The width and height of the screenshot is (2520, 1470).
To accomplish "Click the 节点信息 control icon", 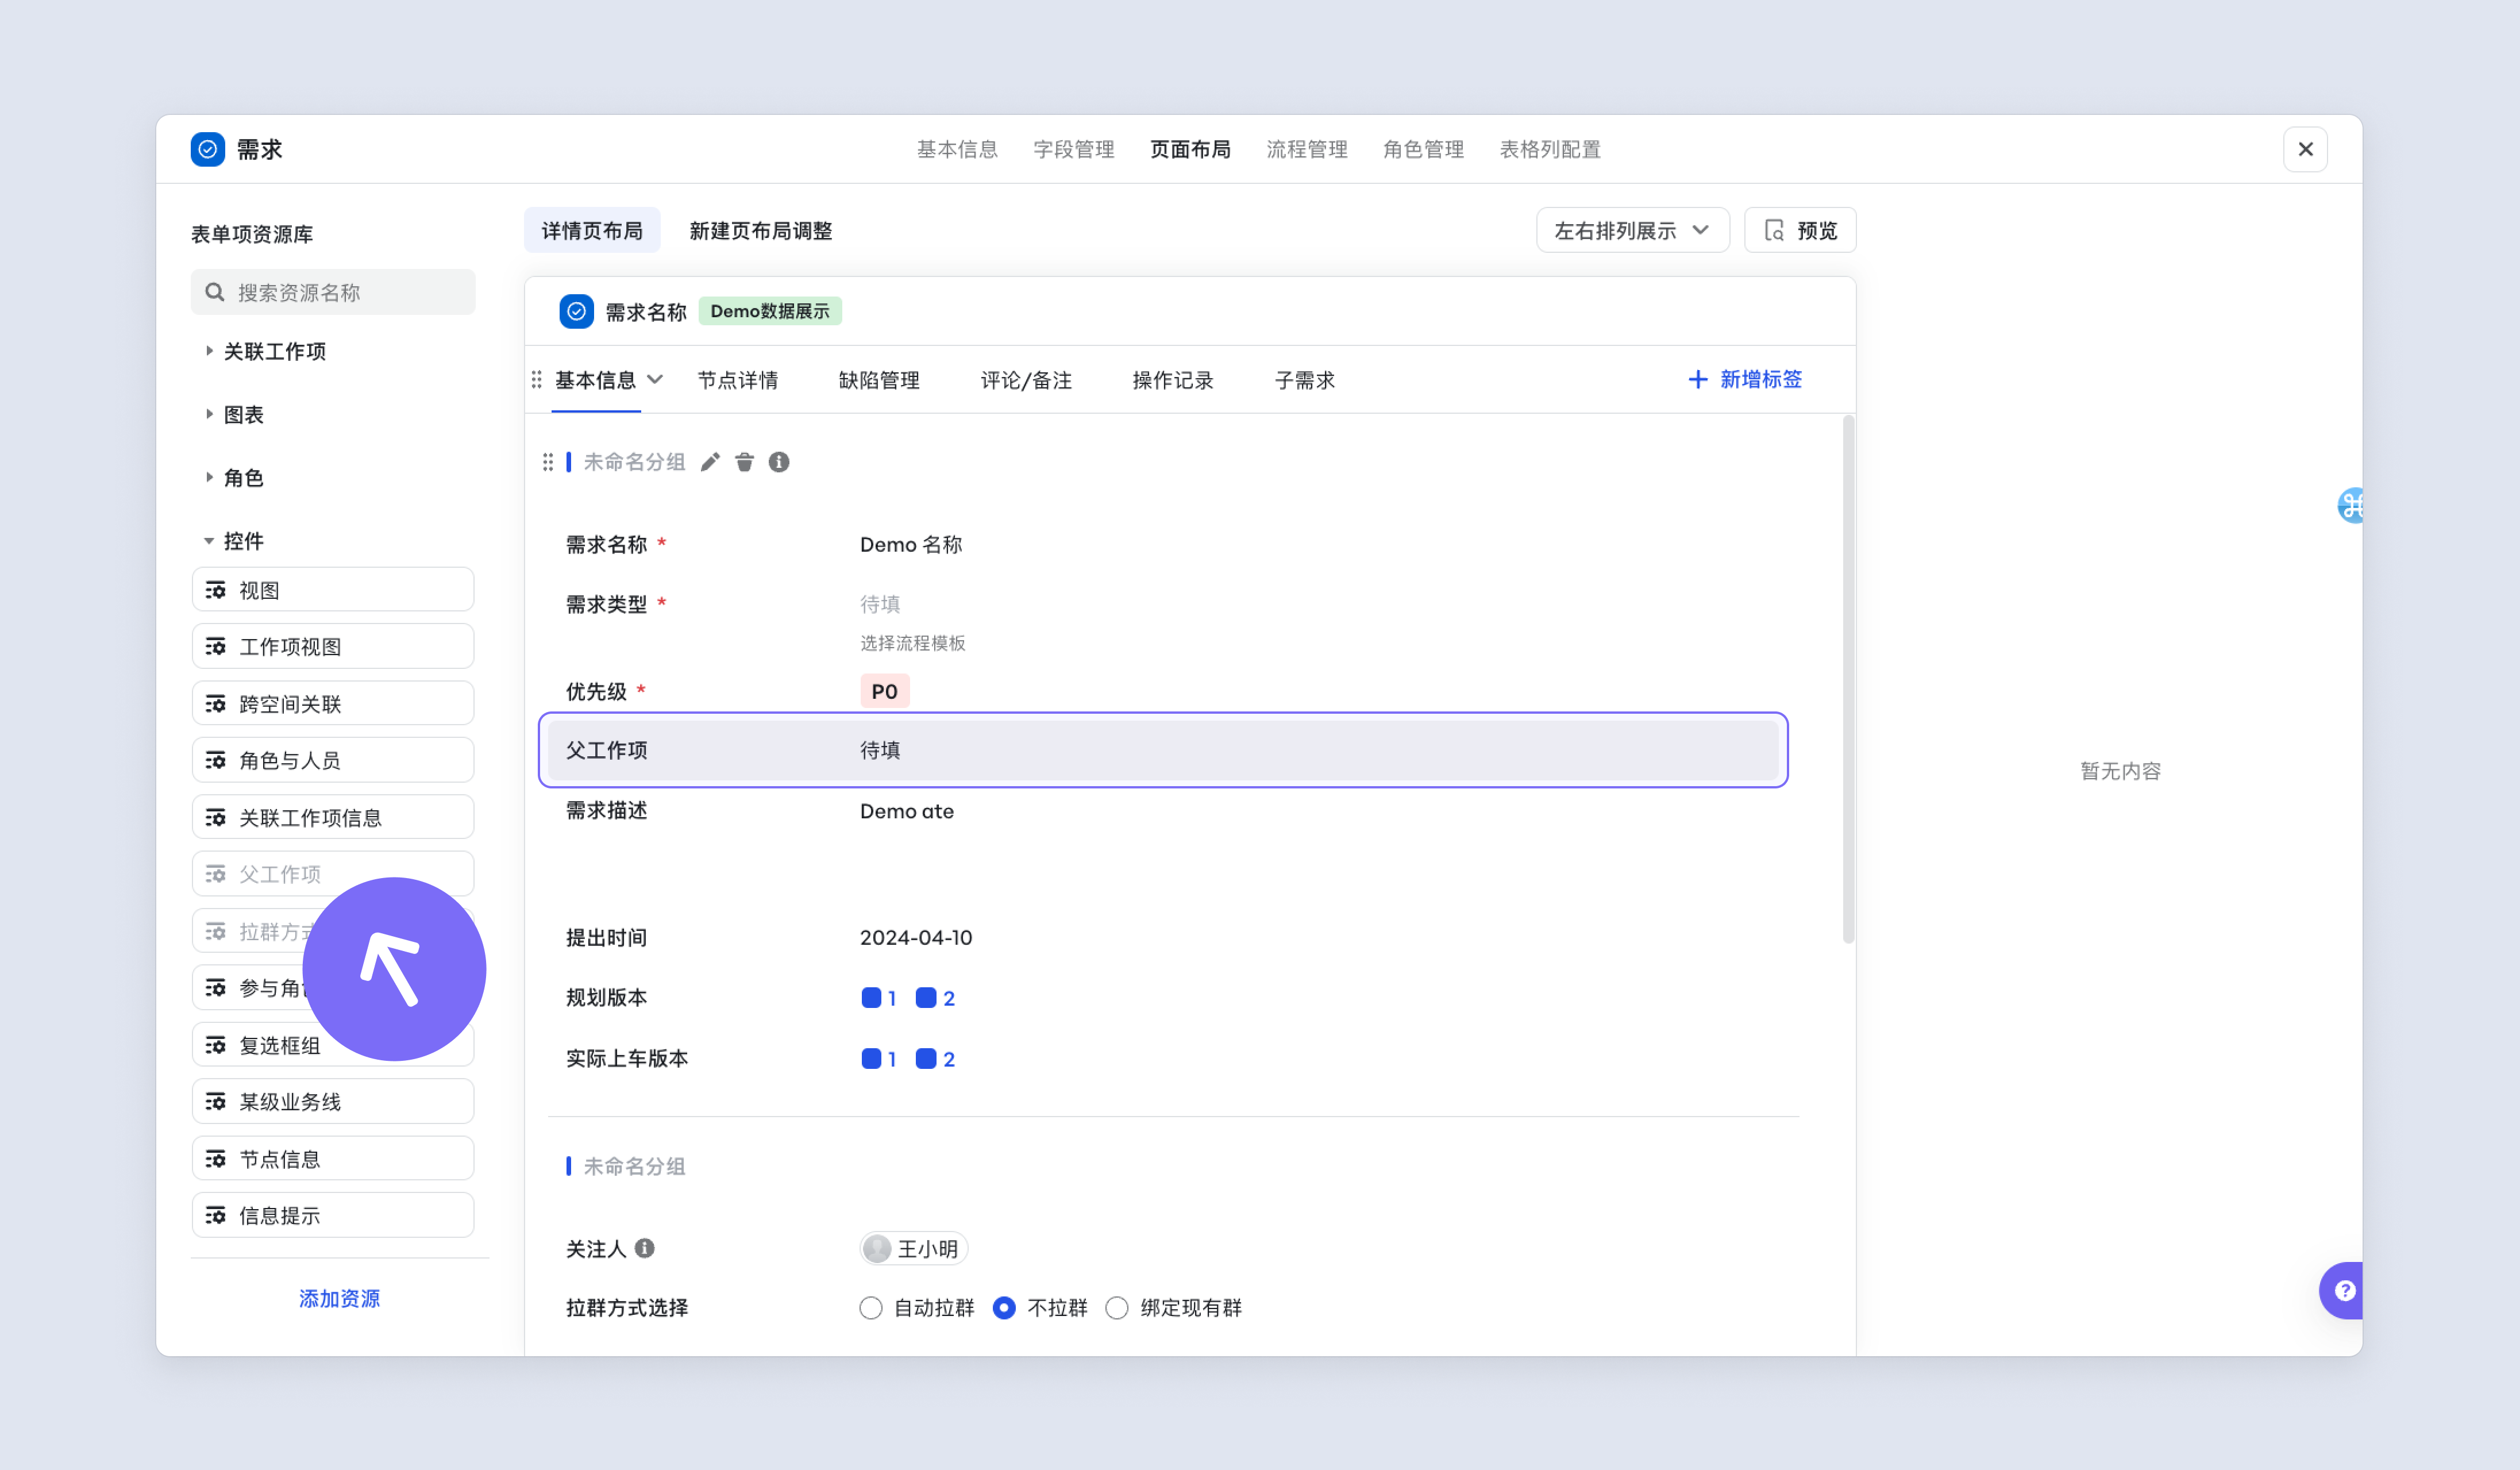I will [216, 1159].
